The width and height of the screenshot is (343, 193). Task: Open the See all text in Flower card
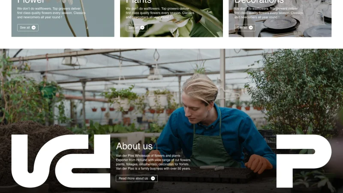pyautogui.click(x=25, y=27)
